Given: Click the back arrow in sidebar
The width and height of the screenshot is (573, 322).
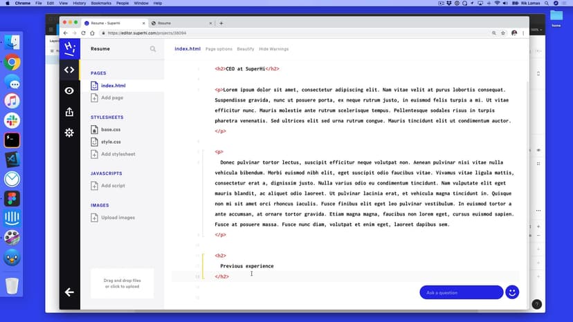Looking at the screenshot, I should click(x=69, y=292).
